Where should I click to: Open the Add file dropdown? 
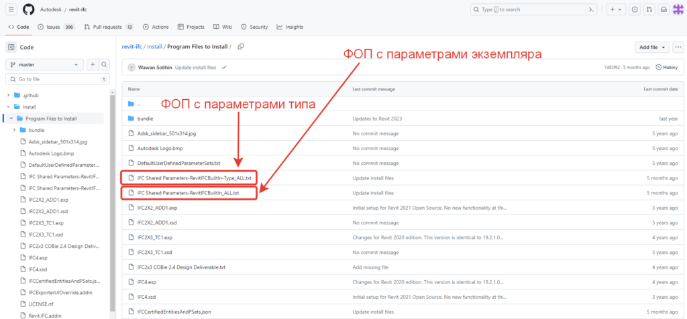(652, 47)
